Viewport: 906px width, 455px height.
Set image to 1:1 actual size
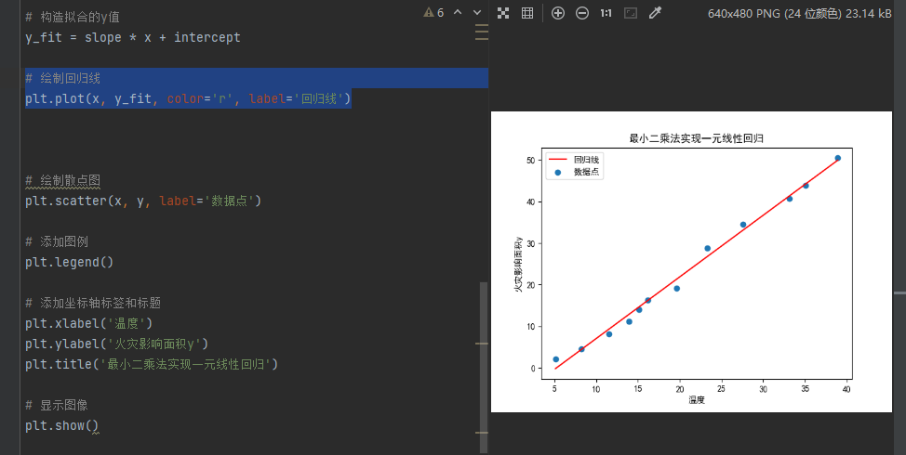click(x=606, y=13)
